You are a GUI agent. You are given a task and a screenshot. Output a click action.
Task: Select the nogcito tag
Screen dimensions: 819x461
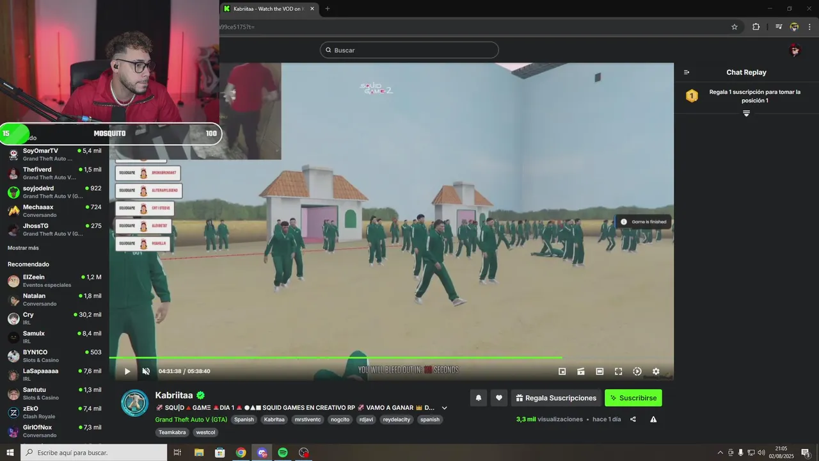340,419
